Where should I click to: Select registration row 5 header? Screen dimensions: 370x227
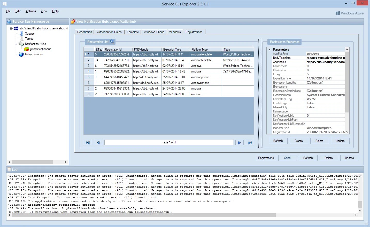pyautogui.click(x=89, y=77)
